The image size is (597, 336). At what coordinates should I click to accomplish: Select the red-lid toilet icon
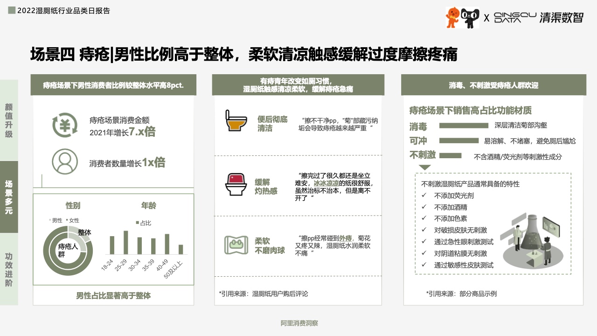point(235,184)
